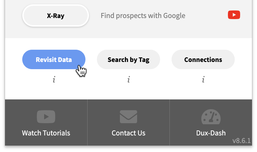Click the v8.6.1 version number
Image resolution: width=257 pixels, height=152 pixels.
pyautogui.click(x=242, y=140)
